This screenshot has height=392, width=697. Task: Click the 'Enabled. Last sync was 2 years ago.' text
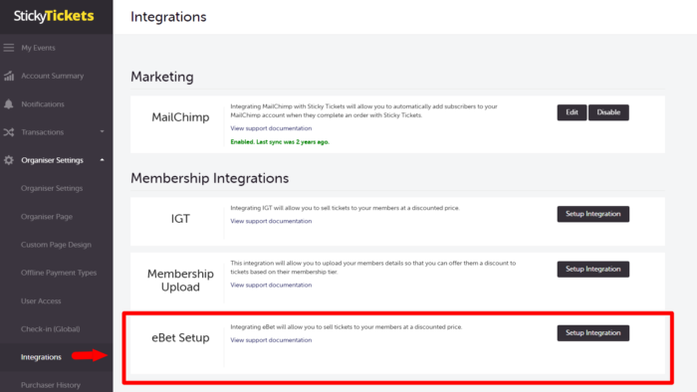click(x=280, y=142)
